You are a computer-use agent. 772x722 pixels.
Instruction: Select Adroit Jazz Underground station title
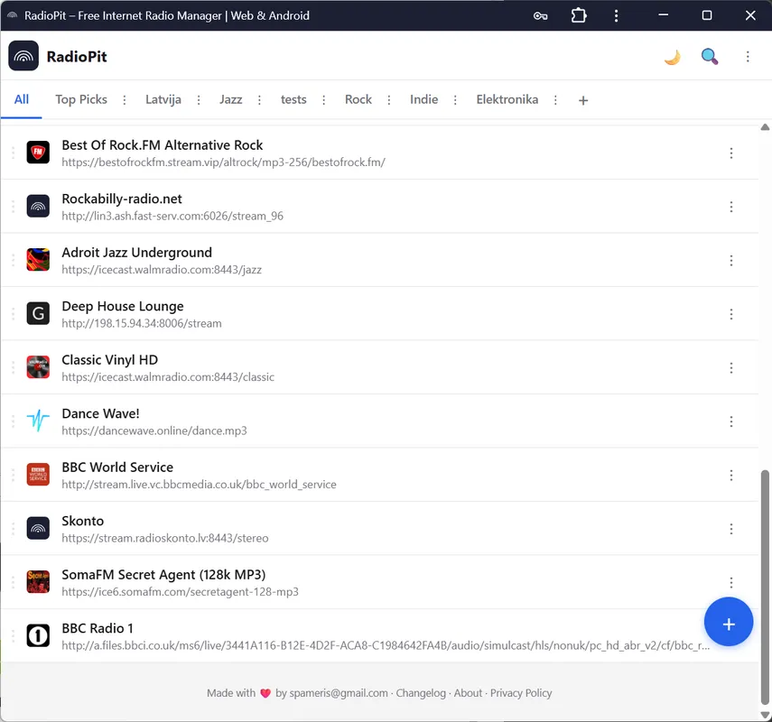point(137,253)
